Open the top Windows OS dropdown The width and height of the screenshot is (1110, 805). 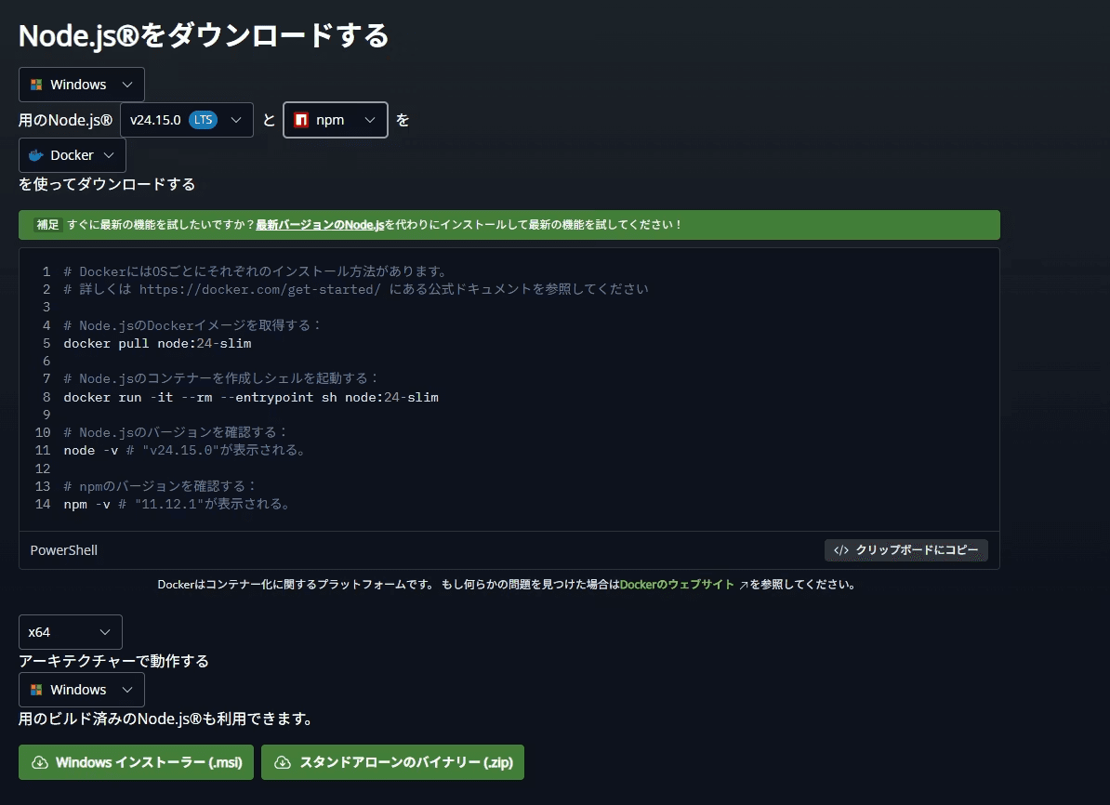coord(82,85)
